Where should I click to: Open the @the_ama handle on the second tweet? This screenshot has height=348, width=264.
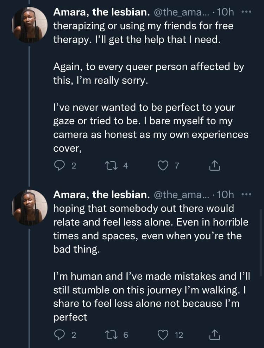pos(181,194)
